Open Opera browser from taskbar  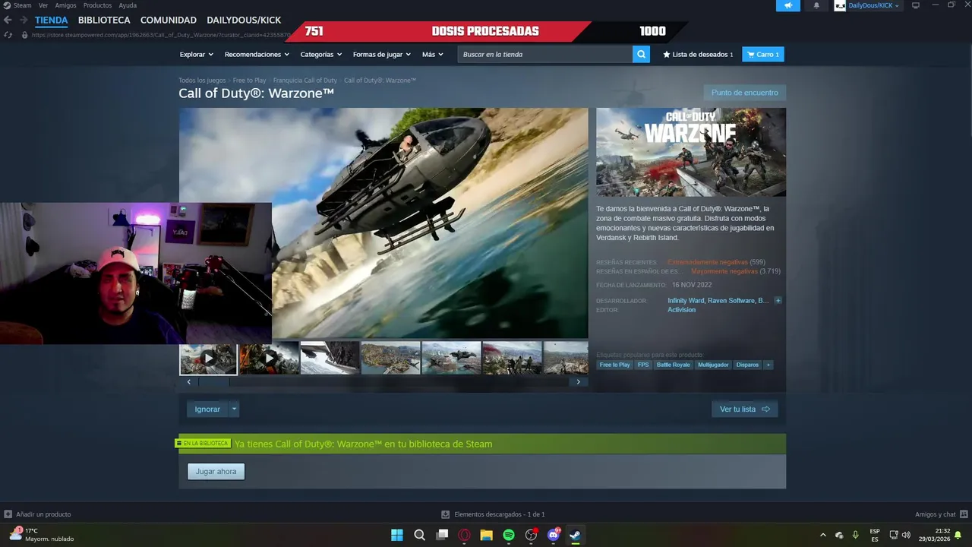pyautogui.click(x=464, y=535)
